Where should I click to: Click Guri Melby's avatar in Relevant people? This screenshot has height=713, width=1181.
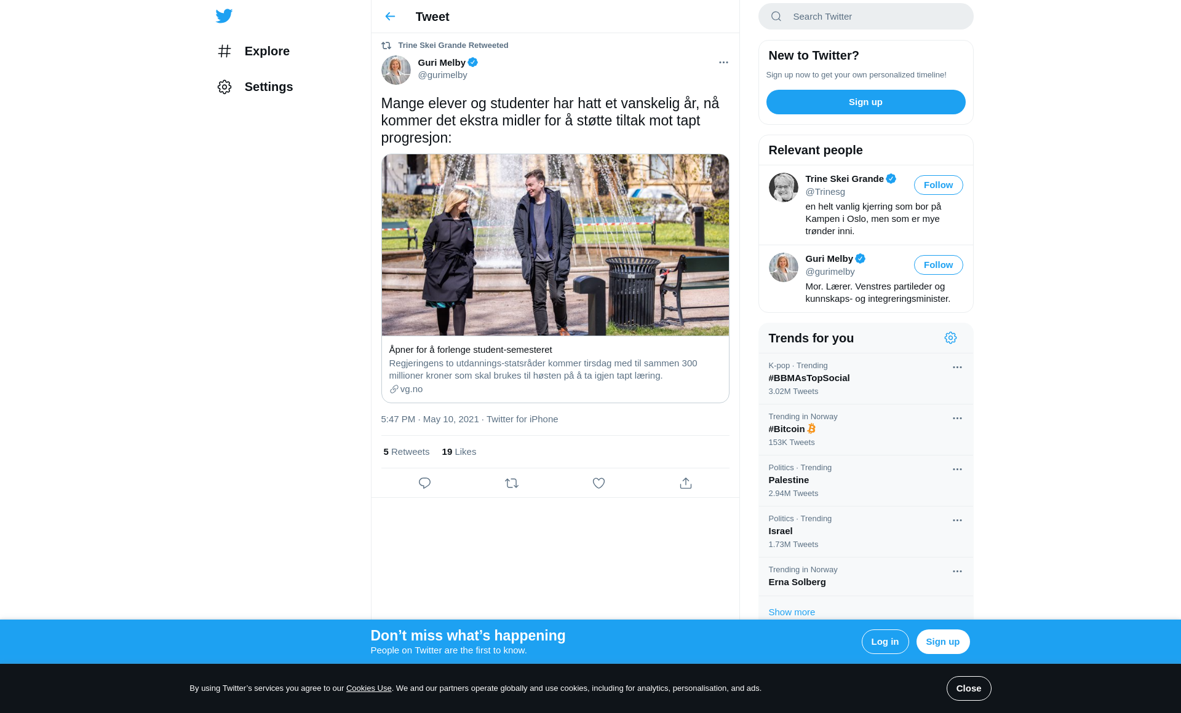tap(784, 267)
